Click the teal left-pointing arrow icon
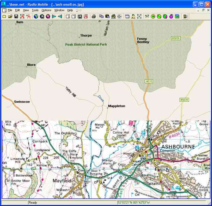Viewport: 212px width, 206px height. tap(54, 16)
